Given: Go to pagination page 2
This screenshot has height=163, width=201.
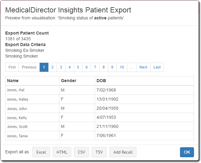Looking at the screenshot, I should click(x=52, y=67).
